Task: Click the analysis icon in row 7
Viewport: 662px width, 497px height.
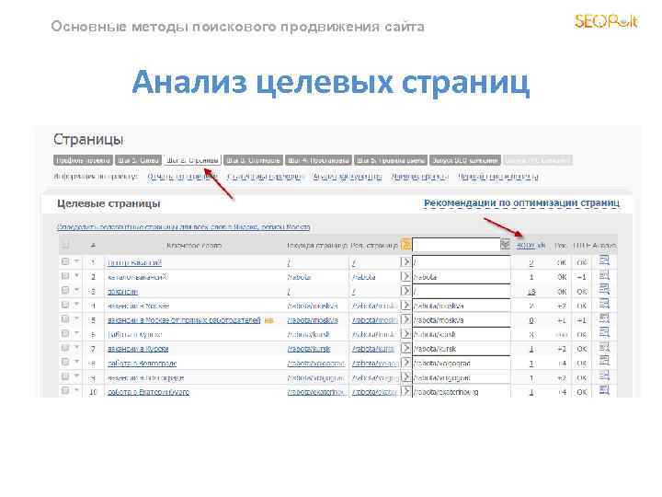Action: 605,347
